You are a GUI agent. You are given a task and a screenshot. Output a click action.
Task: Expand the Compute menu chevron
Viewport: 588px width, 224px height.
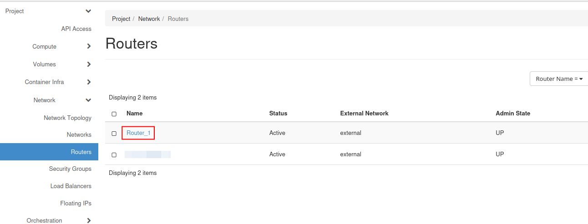click(89, 46)
